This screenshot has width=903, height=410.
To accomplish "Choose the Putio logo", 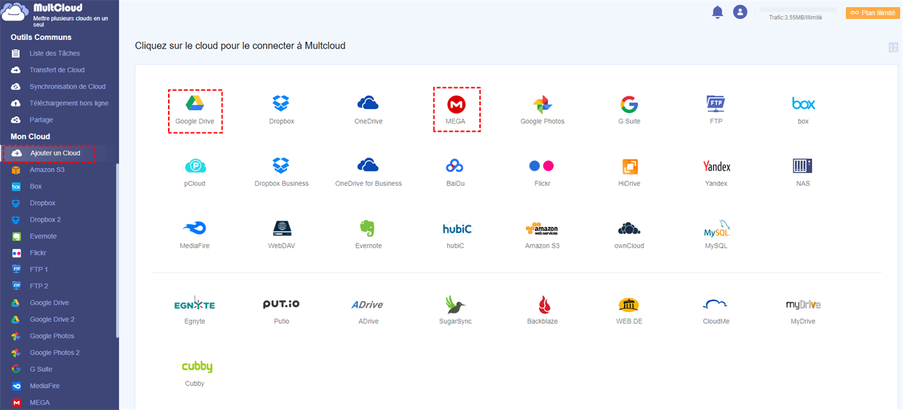I will tap(281, 304).
